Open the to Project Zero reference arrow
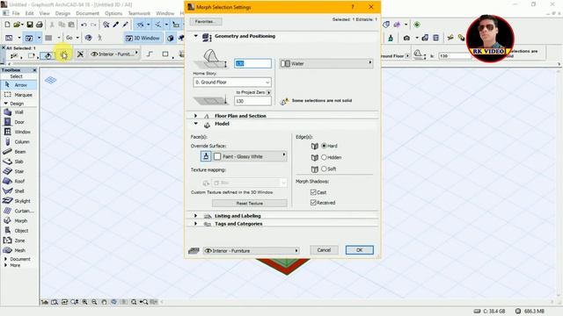 (x=269, y=92)
